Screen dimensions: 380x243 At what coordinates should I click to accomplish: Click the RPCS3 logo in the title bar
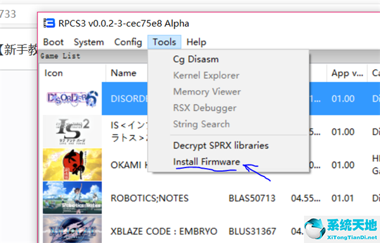click(x=49, y=23)
